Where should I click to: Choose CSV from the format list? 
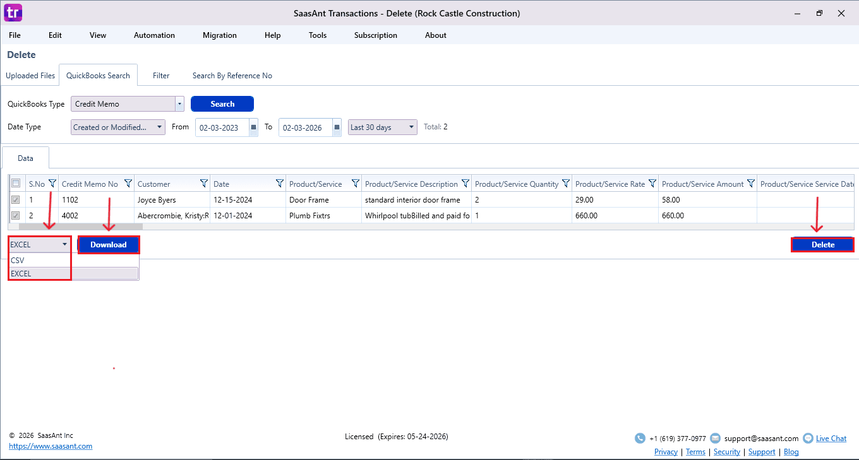tap(73, 260)
